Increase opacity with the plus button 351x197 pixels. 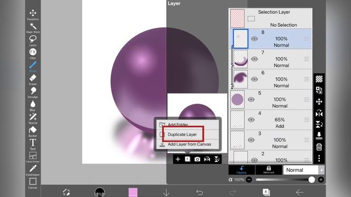(321, 179)
